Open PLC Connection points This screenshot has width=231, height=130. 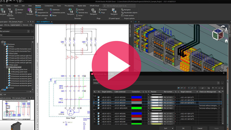tap(58, 13)
